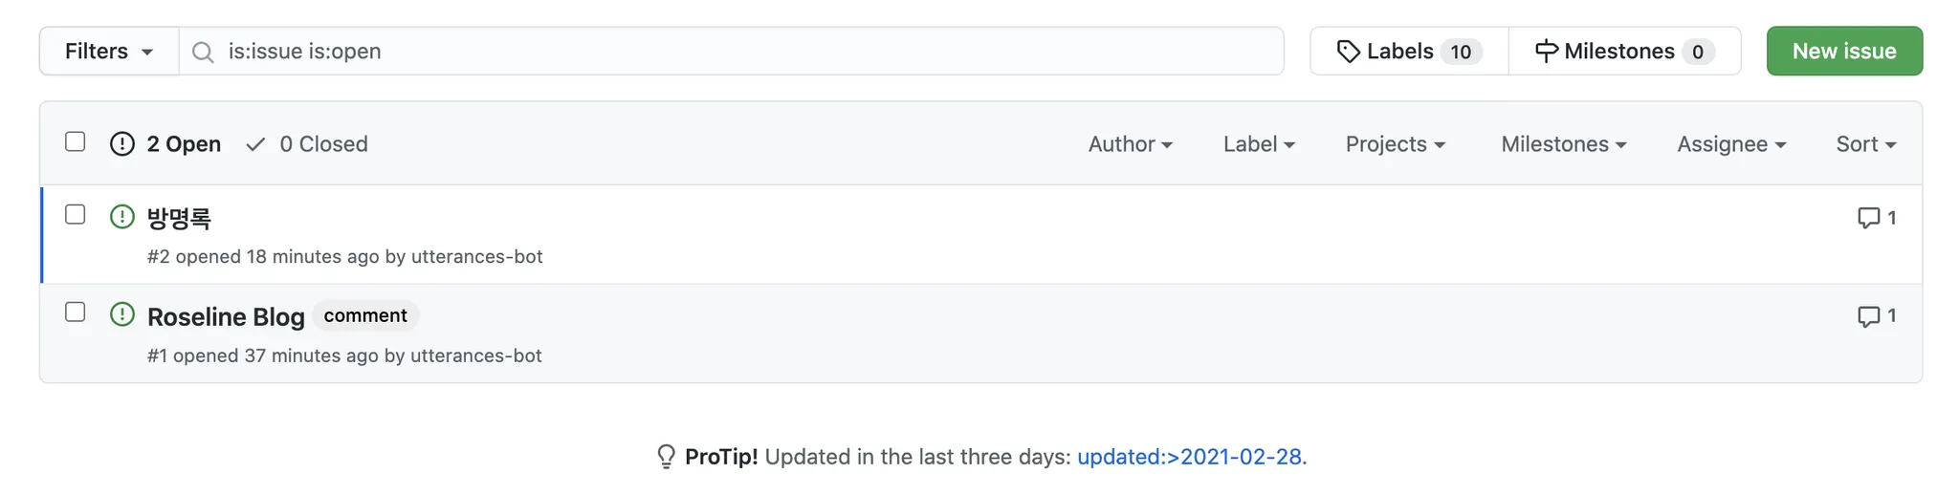Click the Milestones signpost icon

click(x=1546, y=52)
